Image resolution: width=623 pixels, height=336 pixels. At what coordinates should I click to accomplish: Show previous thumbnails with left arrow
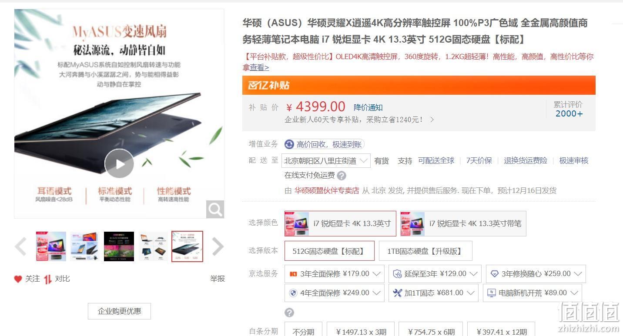point(21,247)
